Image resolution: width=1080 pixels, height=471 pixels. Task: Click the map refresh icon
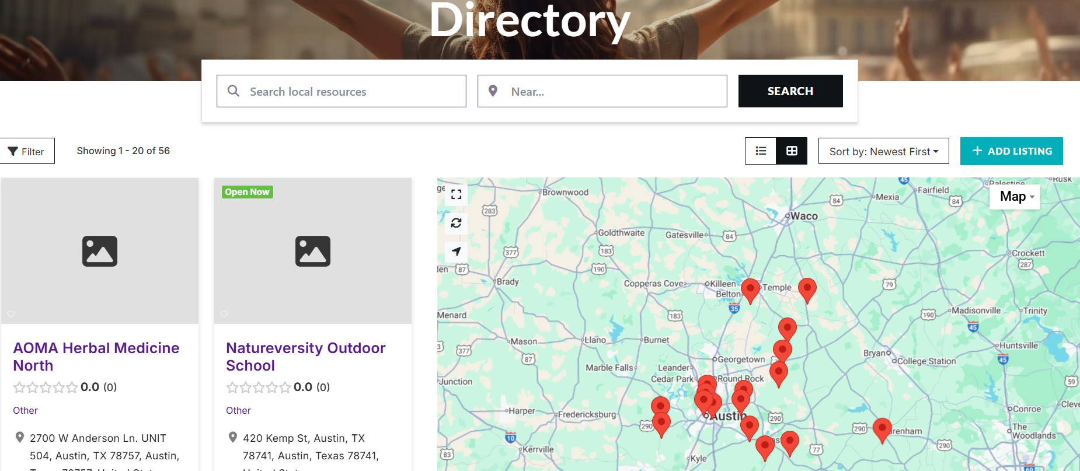[456, 223]
